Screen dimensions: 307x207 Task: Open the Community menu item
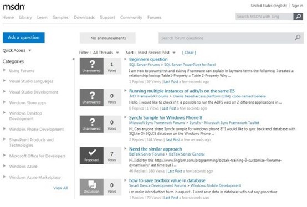pos(131,17)
